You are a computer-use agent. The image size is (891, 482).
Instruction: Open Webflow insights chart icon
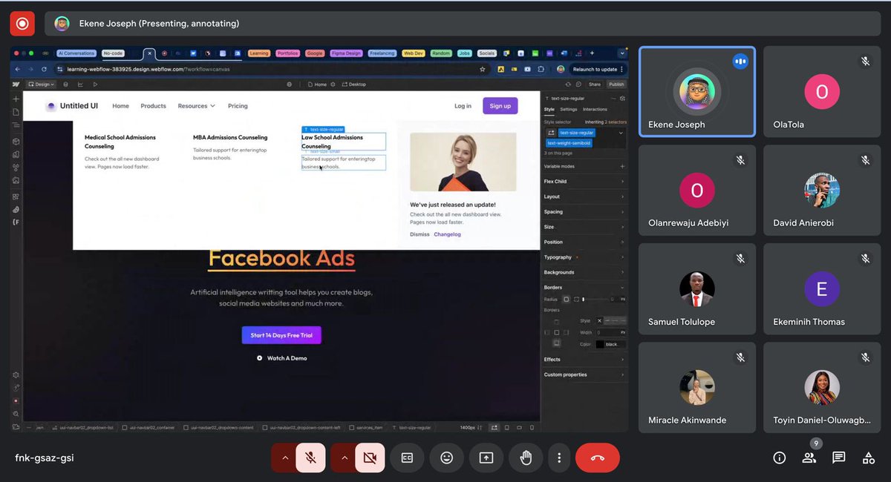coord(80,84)
